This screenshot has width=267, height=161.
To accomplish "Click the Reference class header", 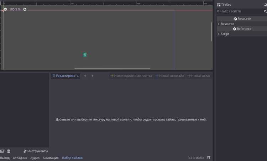I will click(x=242, y=29).
